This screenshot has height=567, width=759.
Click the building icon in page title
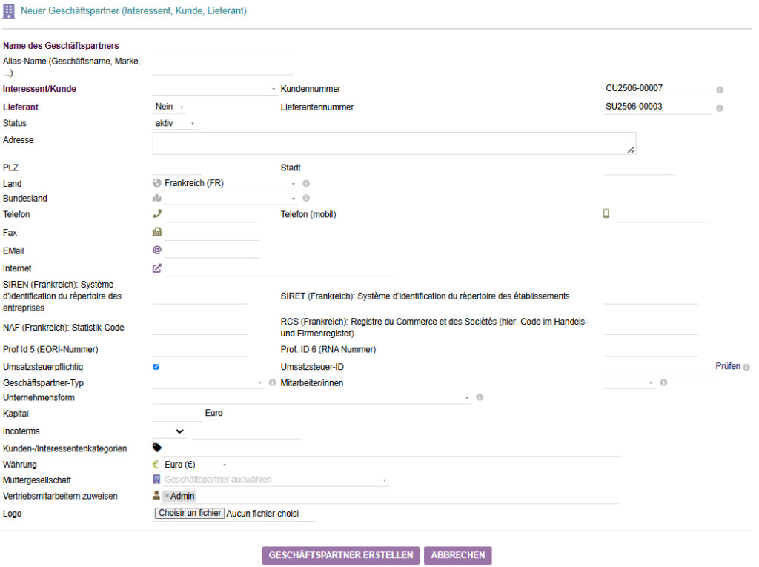click(x=10, y=12)
